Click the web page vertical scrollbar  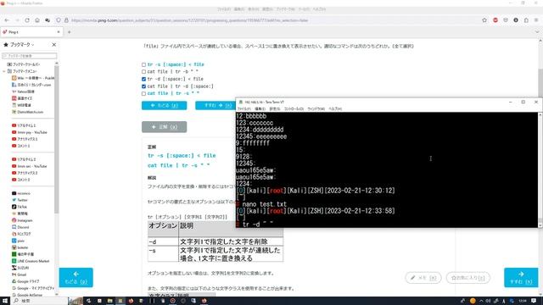pyautogui.click(x=540, y=83)
